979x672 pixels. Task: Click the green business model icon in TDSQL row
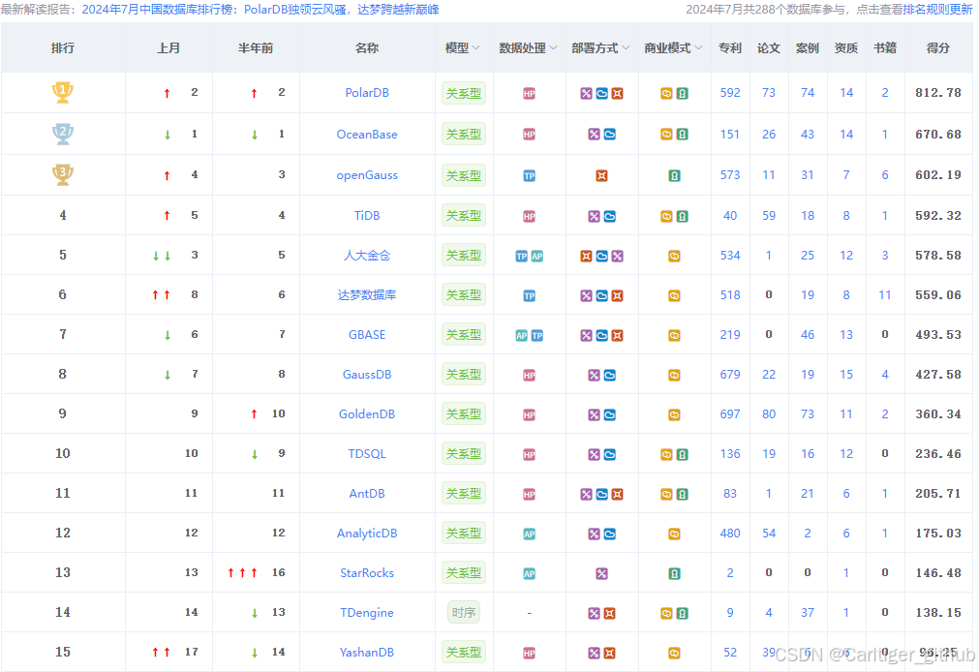click(683, 455)
